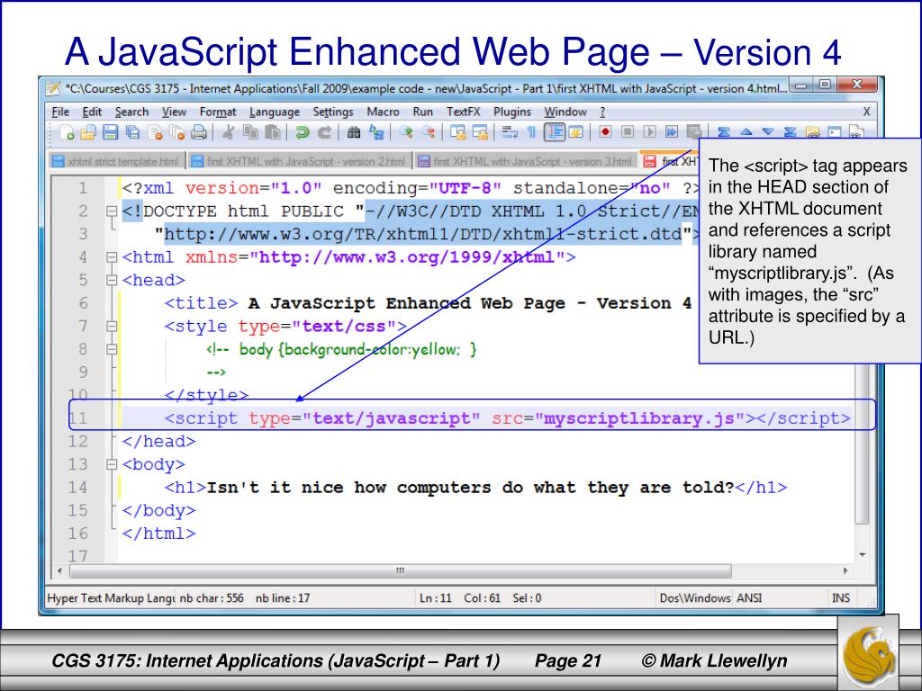This screenshot has width=922, height=691.
Task: Close the document with the menu-bar X
Action: (867, 112)
